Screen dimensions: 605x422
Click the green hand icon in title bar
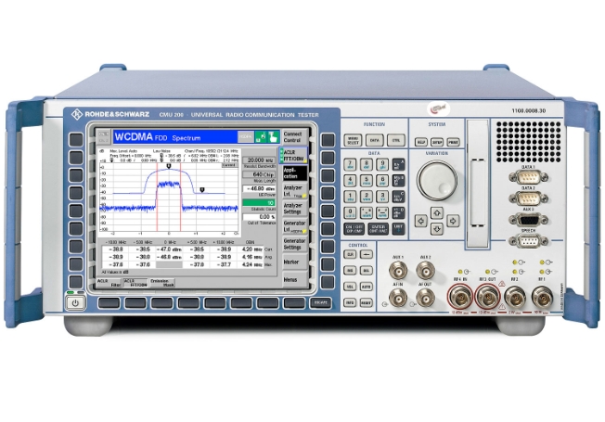coord(274,137)
